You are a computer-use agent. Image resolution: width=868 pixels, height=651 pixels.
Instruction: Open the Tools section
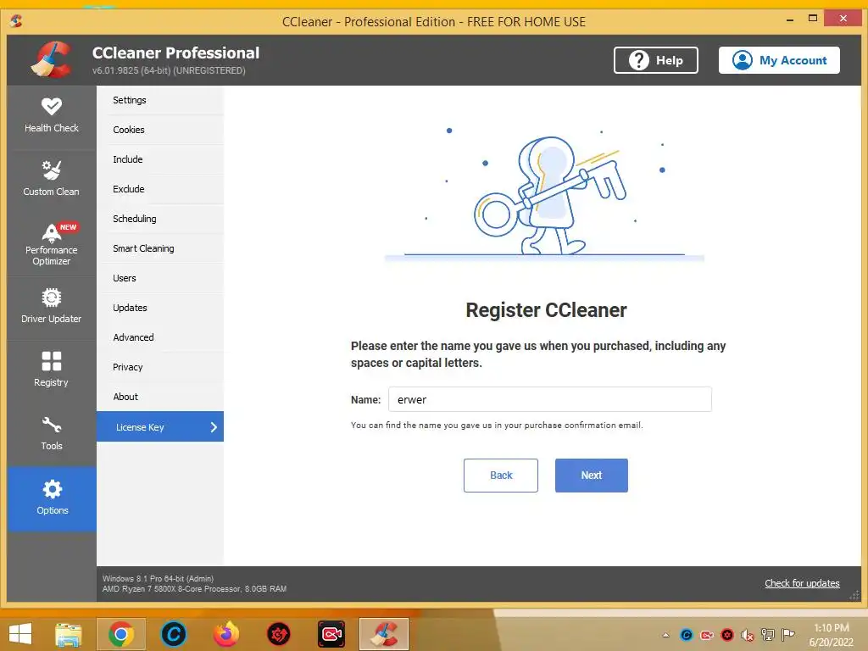(52, 435)
